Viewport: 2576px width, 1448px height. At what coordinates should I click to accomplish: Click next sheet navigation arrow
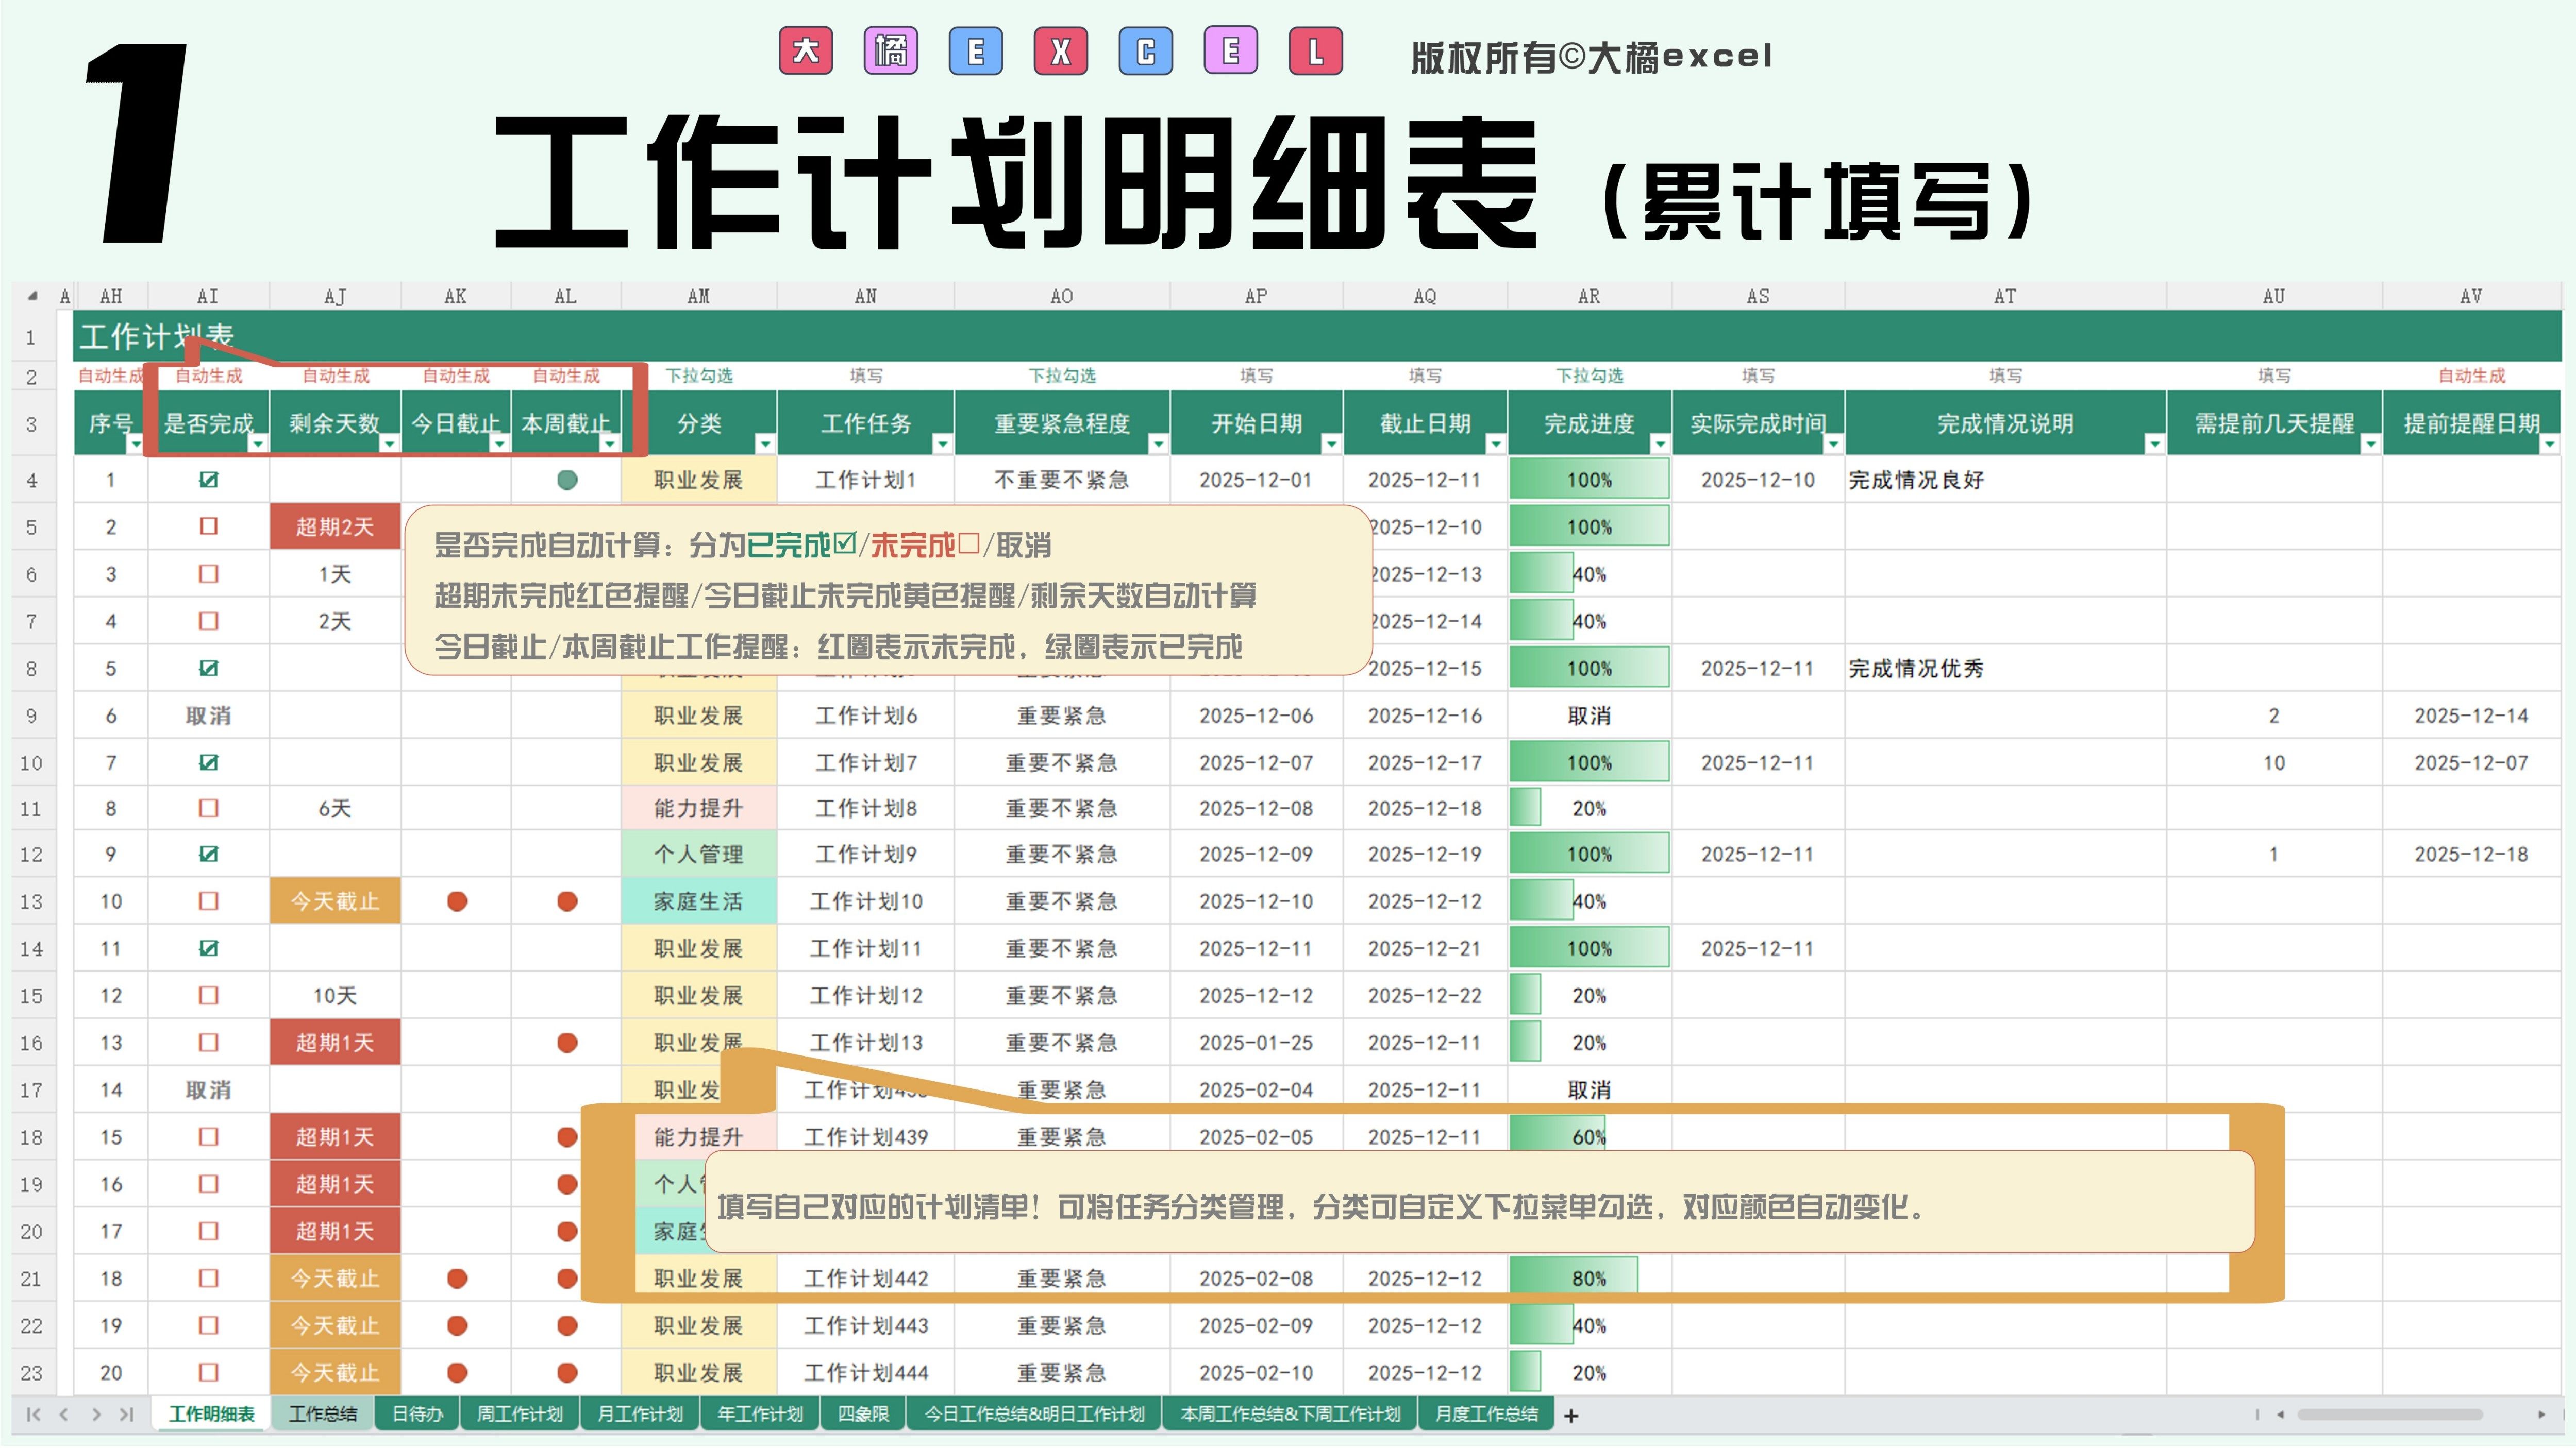click(x=96, y=1414)
